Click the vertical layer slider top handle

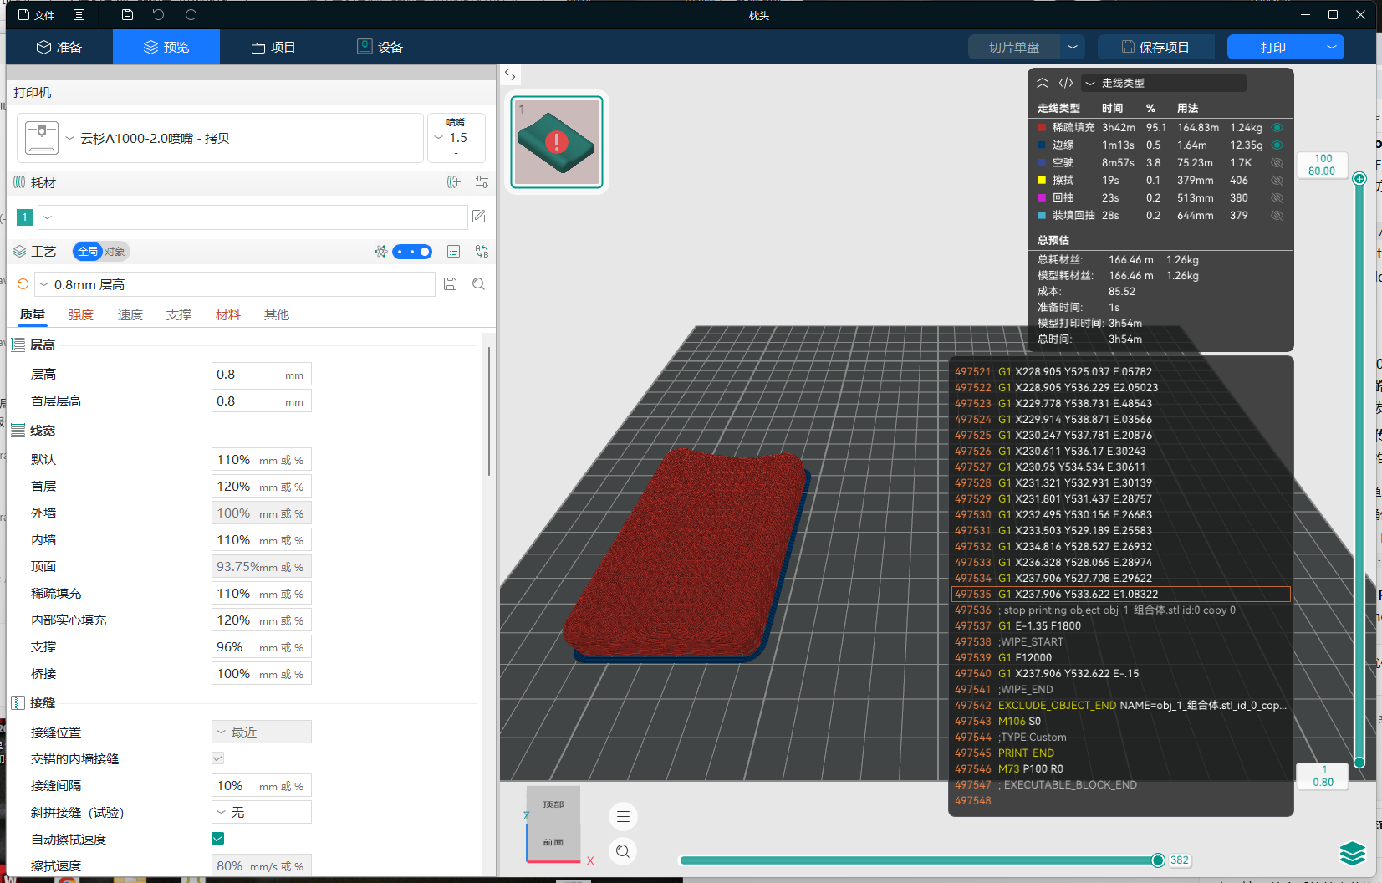coord(1359,178)
